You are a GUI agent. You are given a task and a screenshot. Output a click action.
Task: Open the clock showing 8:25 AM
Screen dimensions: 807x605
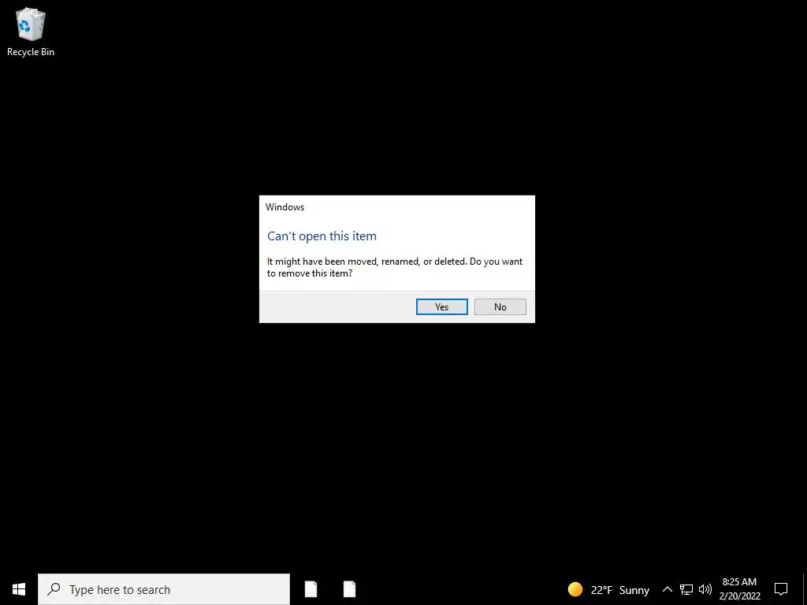pyautogui.click(x=739, y=589)
